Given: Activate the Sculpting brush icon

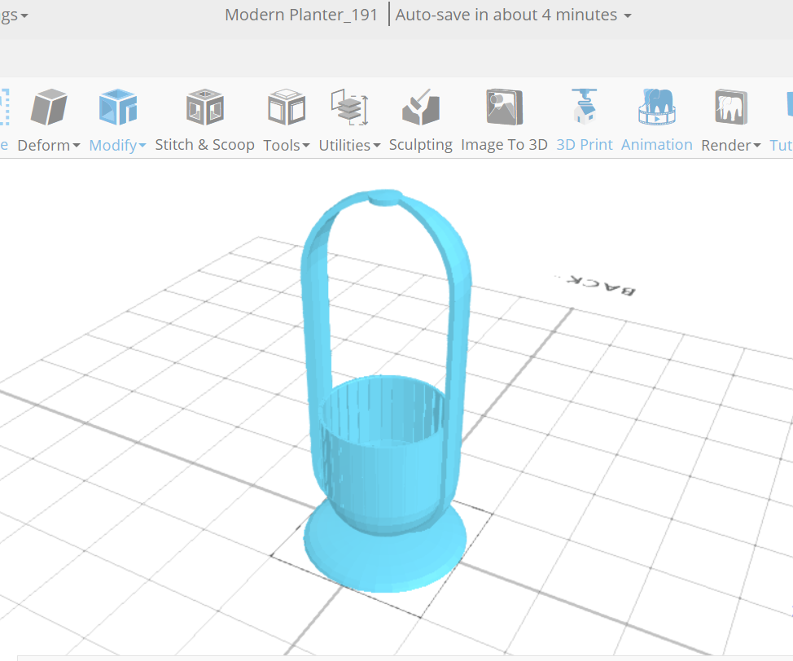Looking at the screenshot, I should click(x=420, y=106).
